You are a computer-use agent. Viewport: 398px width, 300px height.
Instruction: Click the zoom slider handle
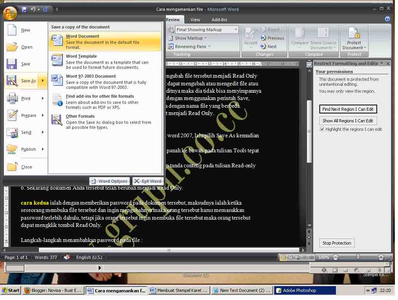(358, 257)
